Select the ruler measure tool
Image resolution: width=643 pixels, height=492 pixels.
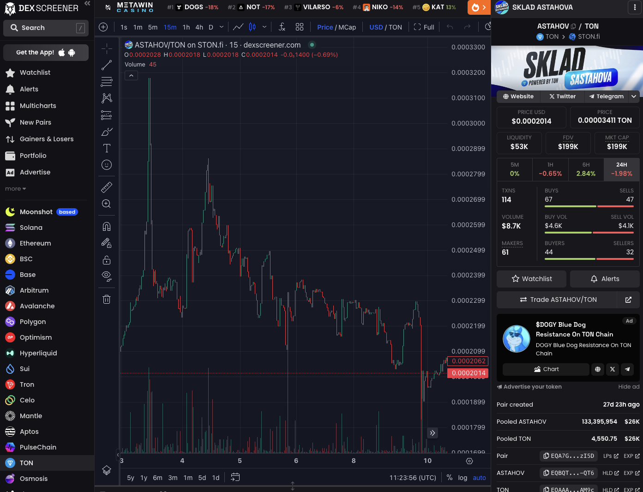(x=107, y=187)
